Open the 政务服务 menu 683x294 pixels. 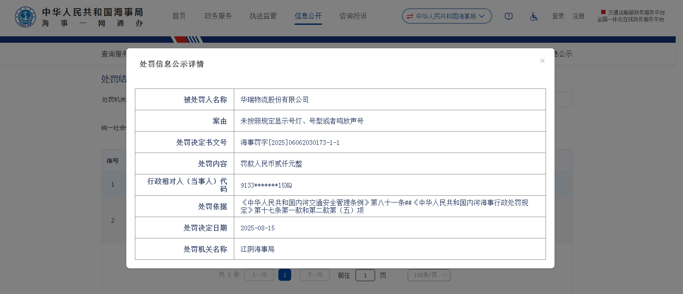[218, 16]
